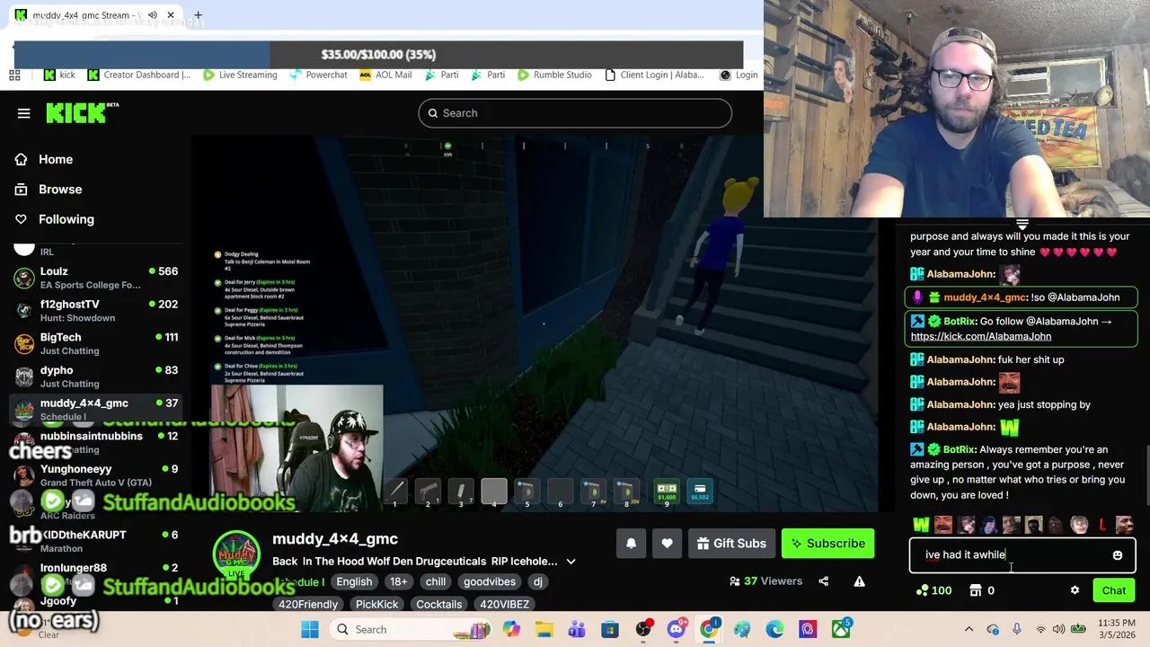
Task: Open the Windows Start menu
Action: [310, 629]
